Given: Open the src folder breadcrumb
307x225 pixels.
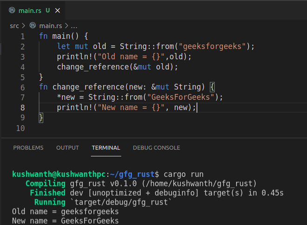Looking at the screenshot, I should click(14, 26).
